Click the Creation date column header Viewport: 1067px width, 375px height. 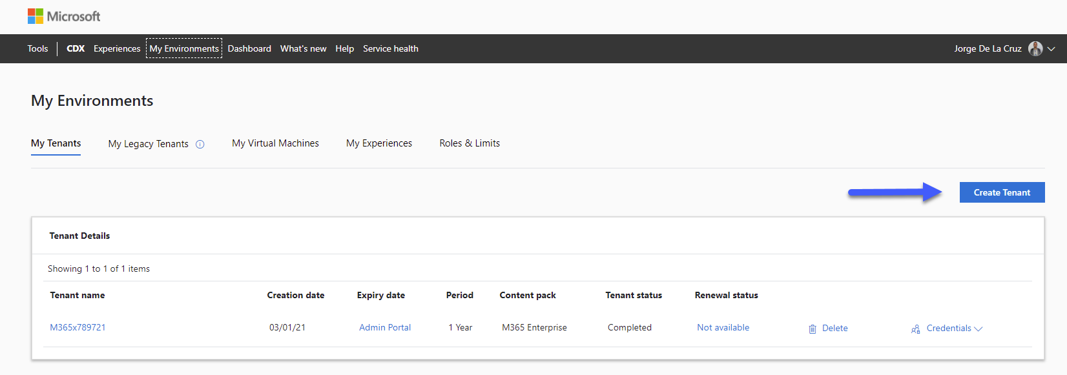[296, 295]
